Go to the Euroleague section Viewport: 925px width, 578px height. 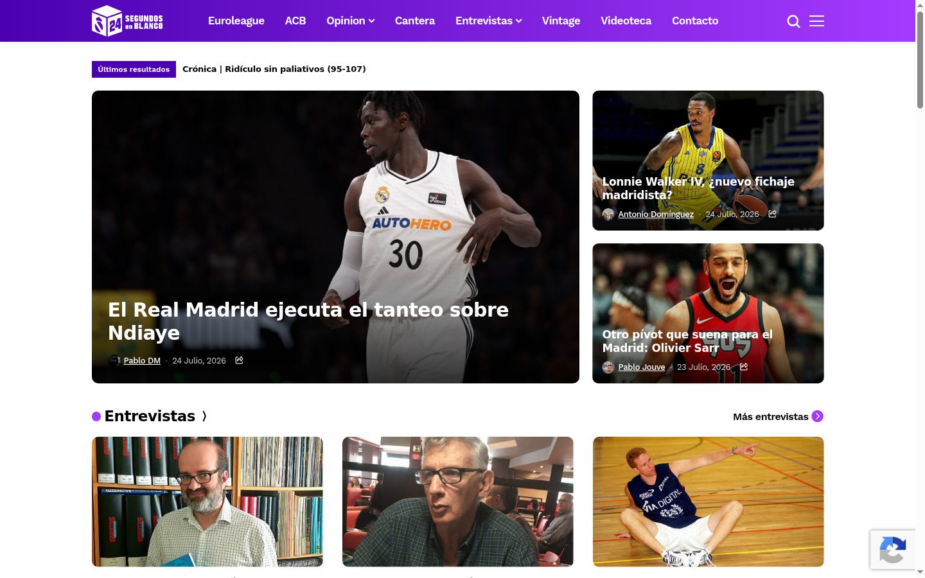click(x=236, y=21)
